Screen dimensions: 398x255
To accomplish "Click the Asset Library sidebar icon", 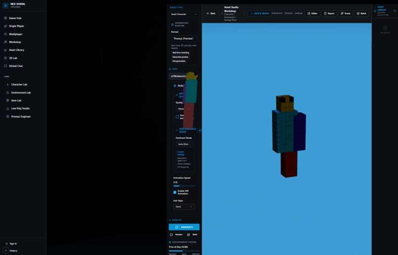I will pyautogui.click(x=5, y=50).
